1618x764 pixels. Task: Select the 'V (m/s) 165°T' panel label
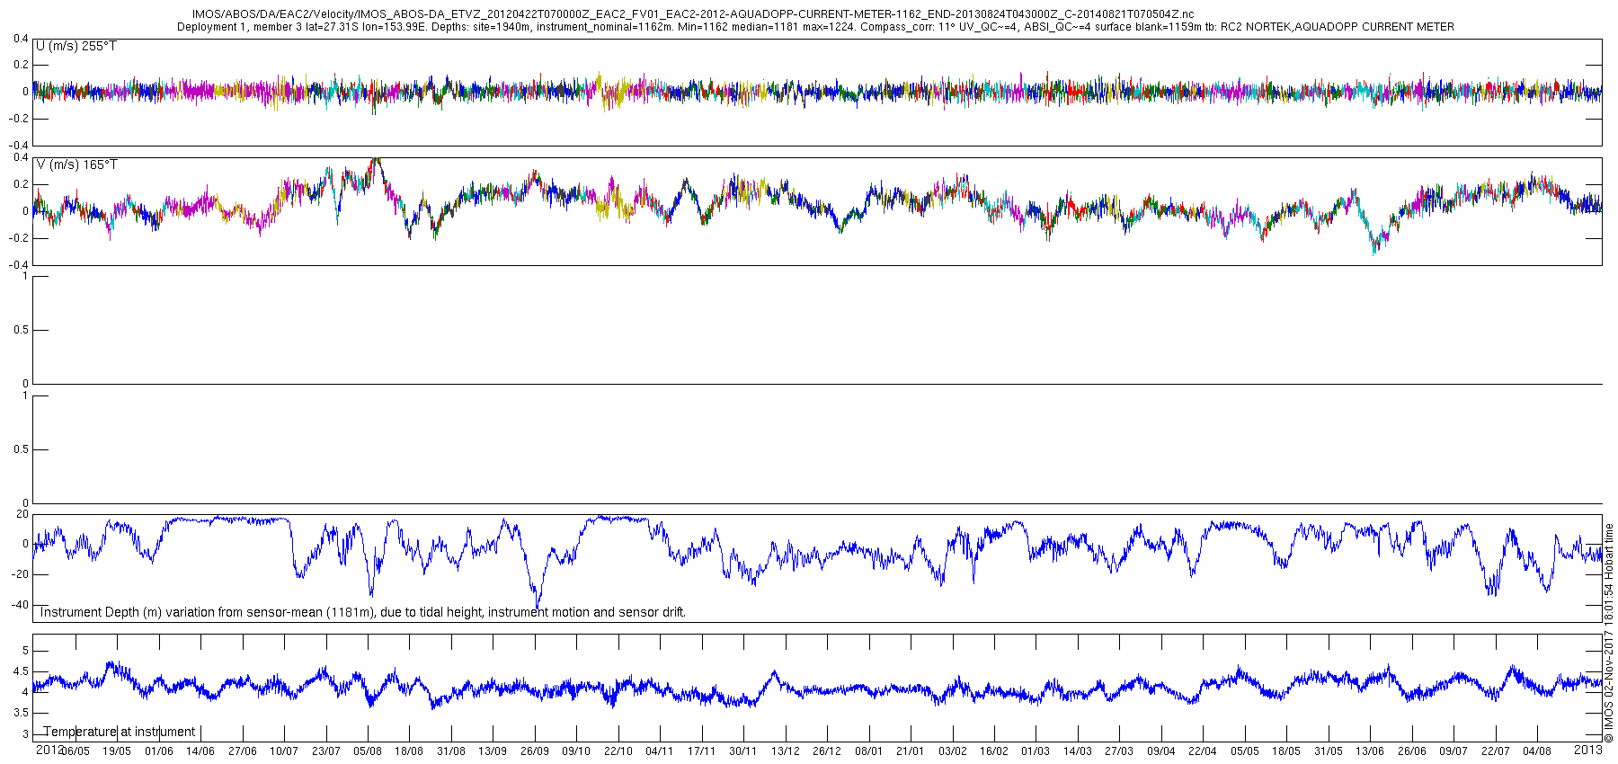[x=77, y=164]
